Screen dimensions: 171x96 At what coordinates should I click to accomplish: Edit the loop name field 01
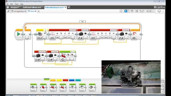pos(83,22)
